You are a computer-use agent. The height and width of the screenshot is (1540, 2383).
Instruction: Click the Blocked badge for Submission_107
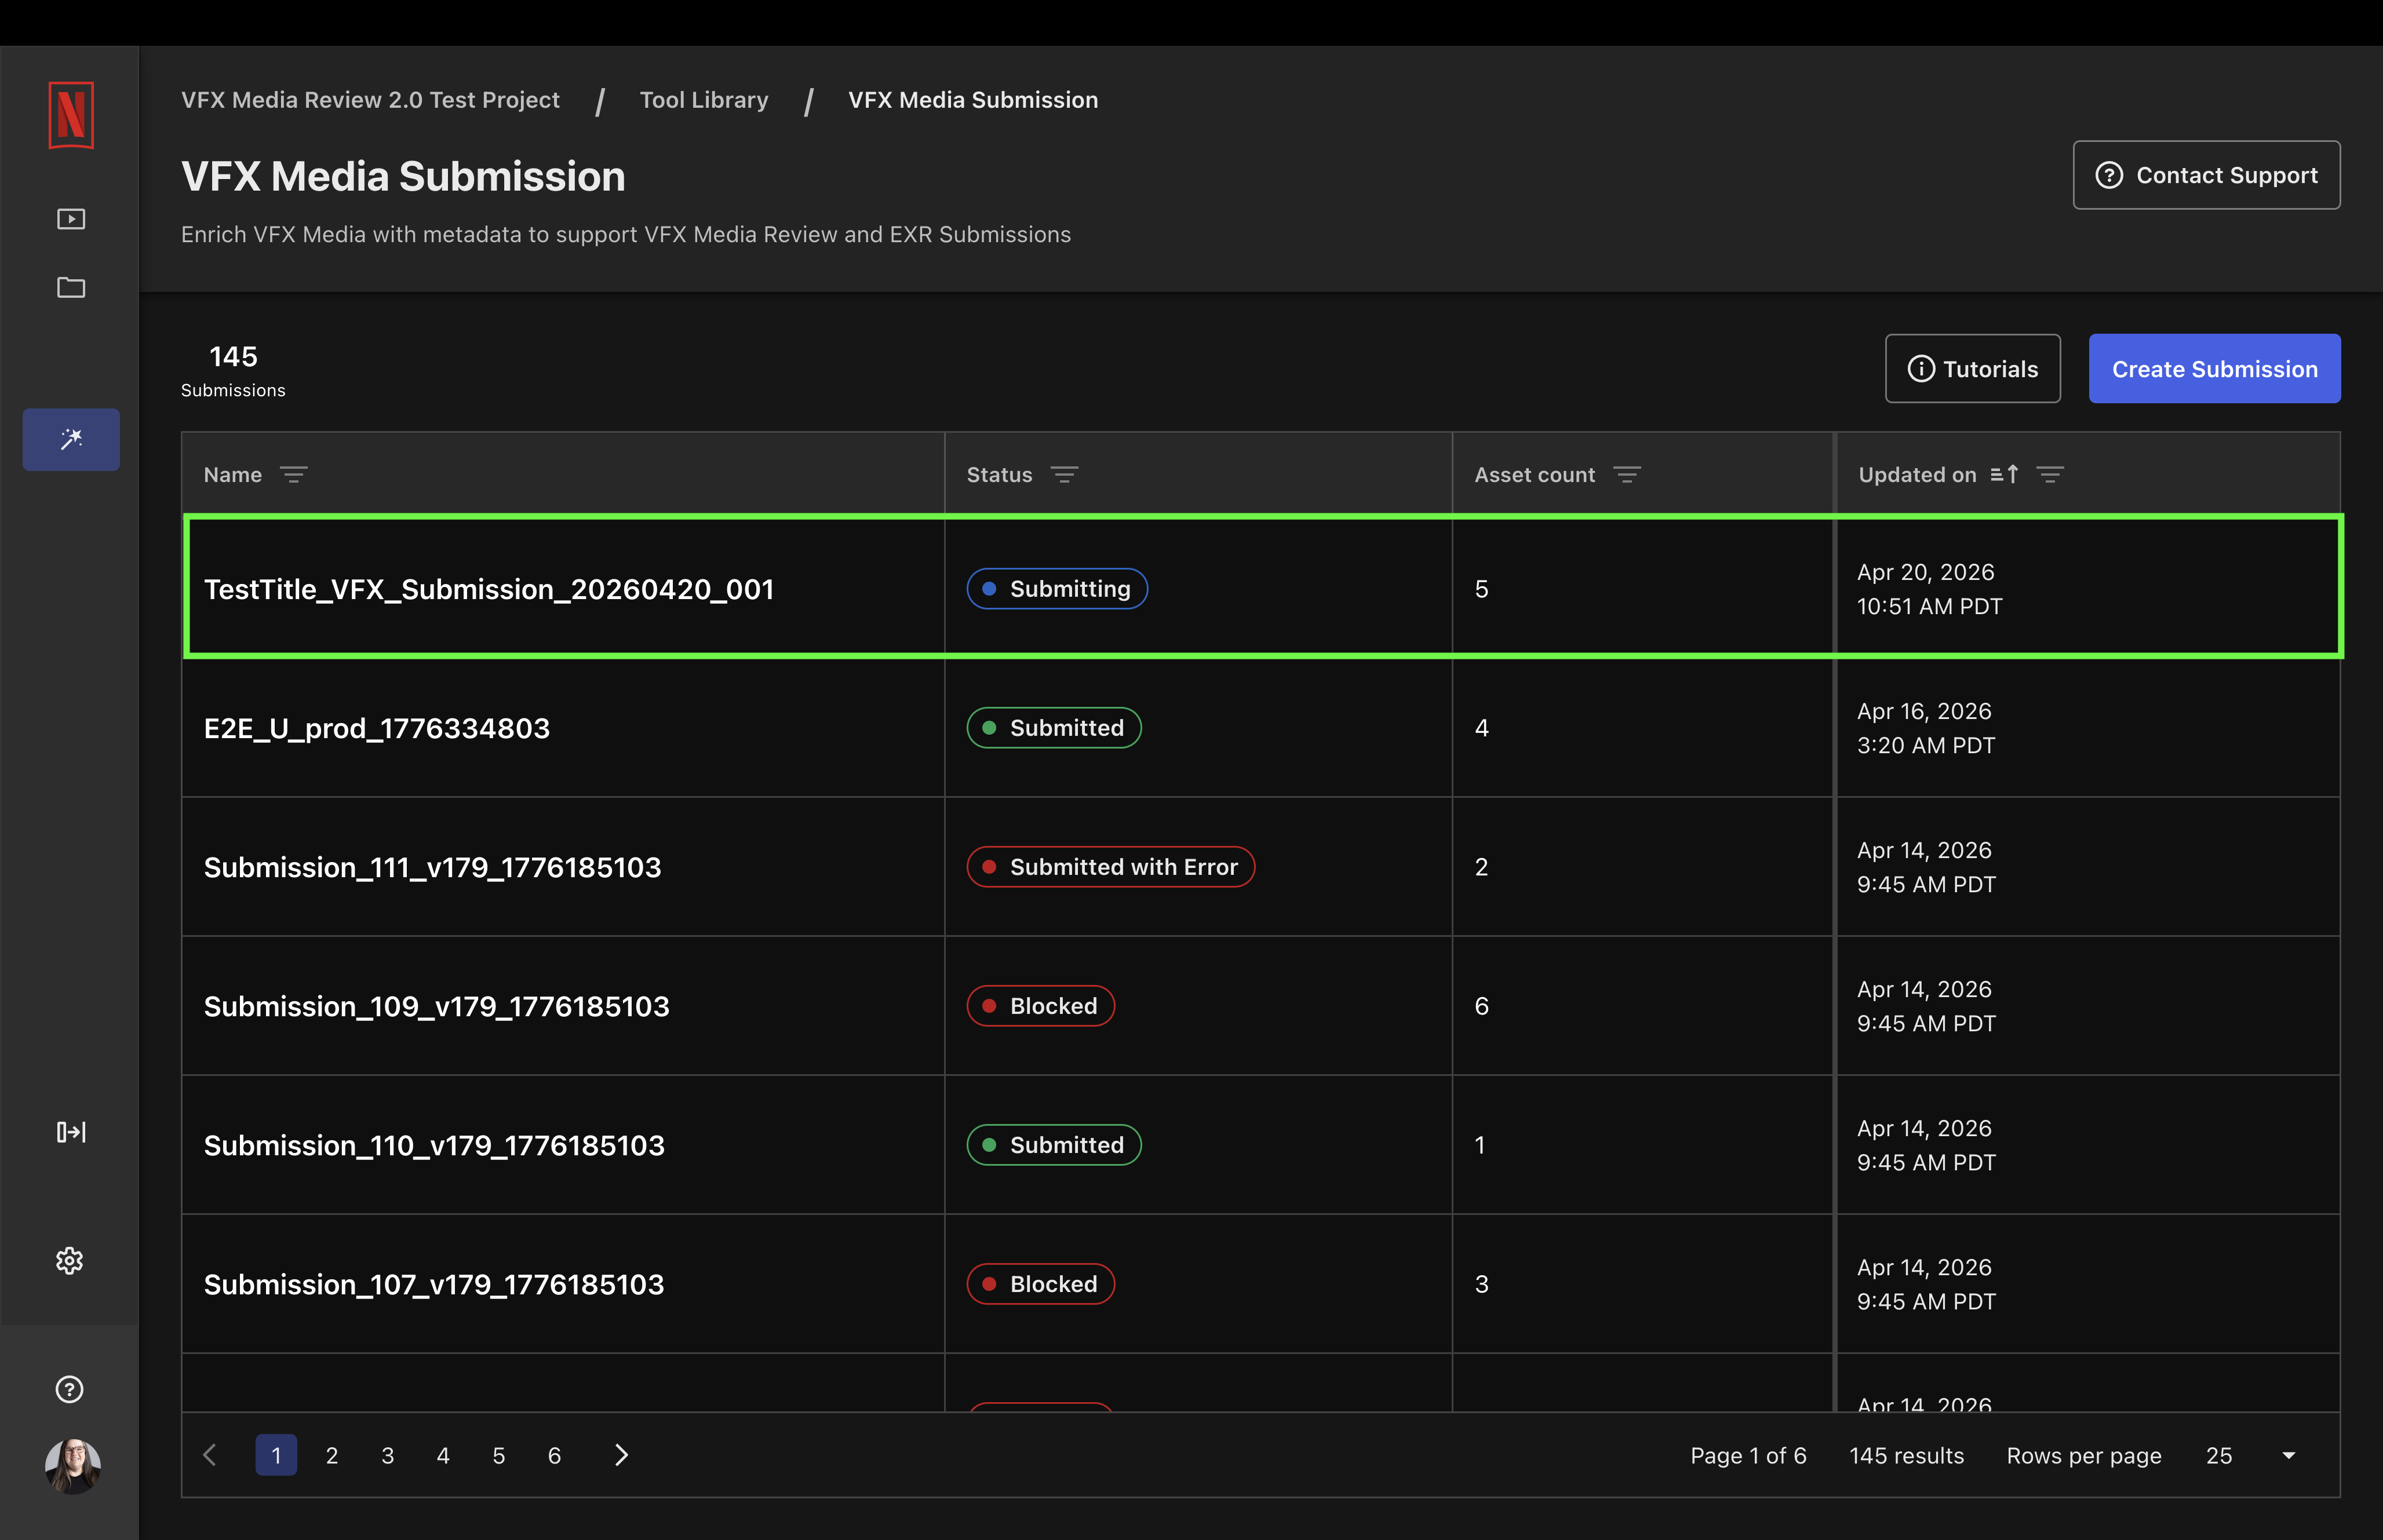coord(1041,1284)
